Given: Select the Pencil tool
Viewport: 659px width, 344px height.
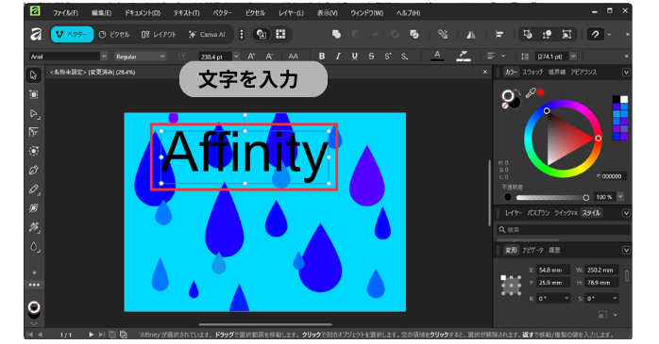Looking at the screenshot, I should [x=34, y=189].
